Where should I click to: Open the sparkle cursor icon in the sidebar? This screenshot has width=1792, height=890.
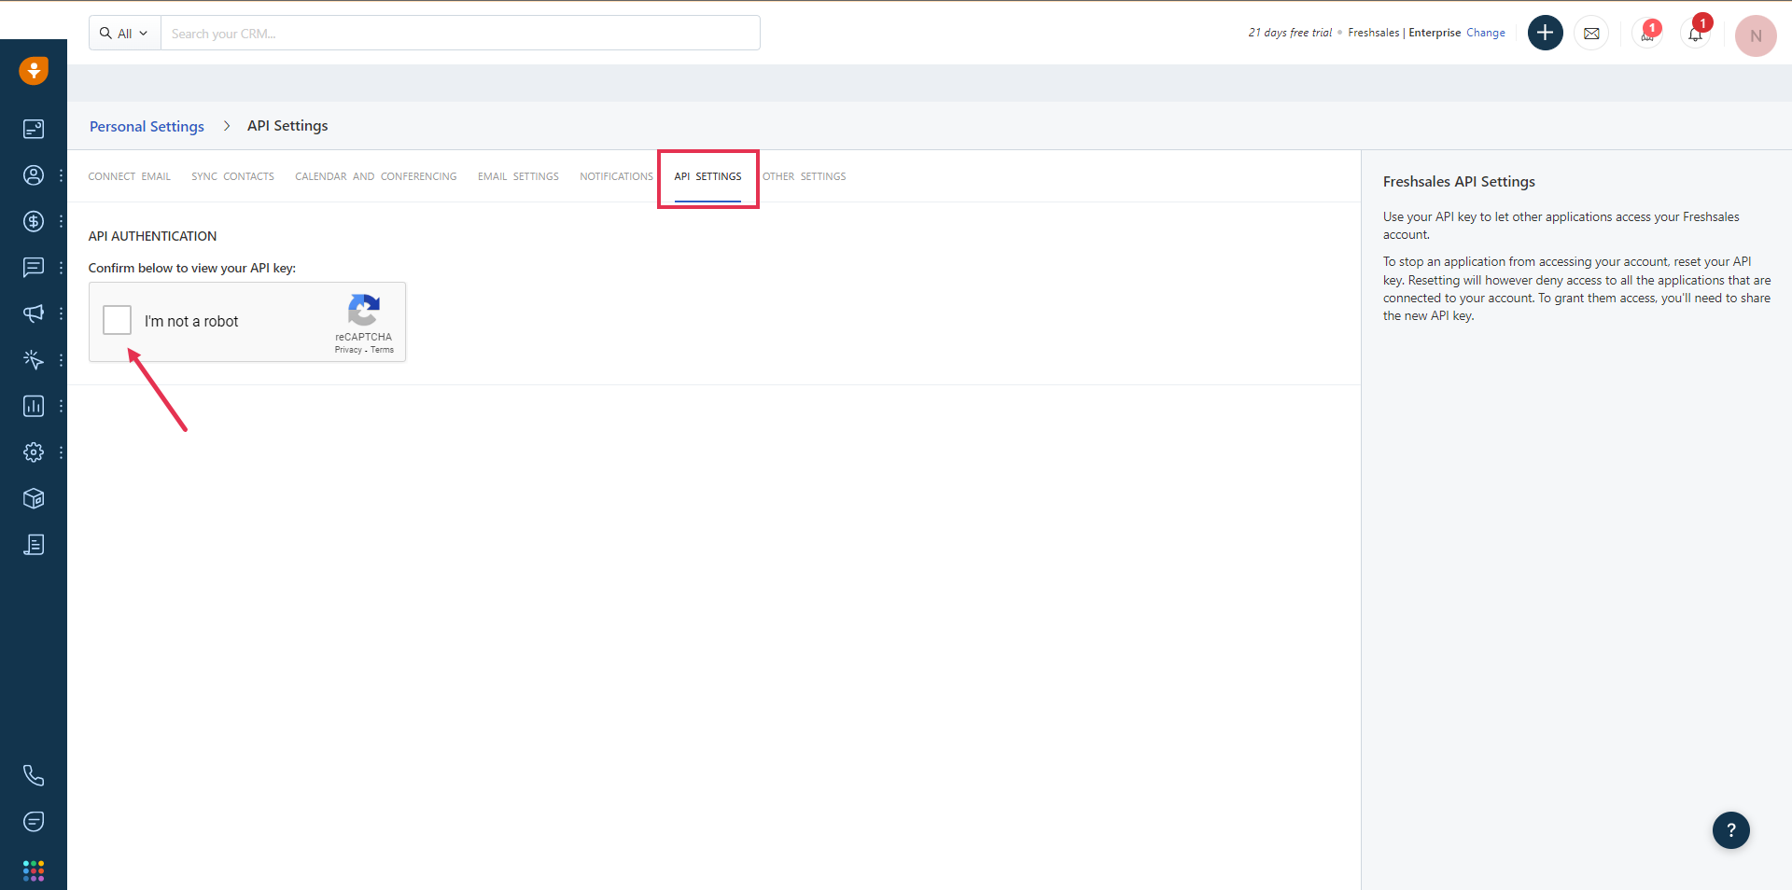34,360
